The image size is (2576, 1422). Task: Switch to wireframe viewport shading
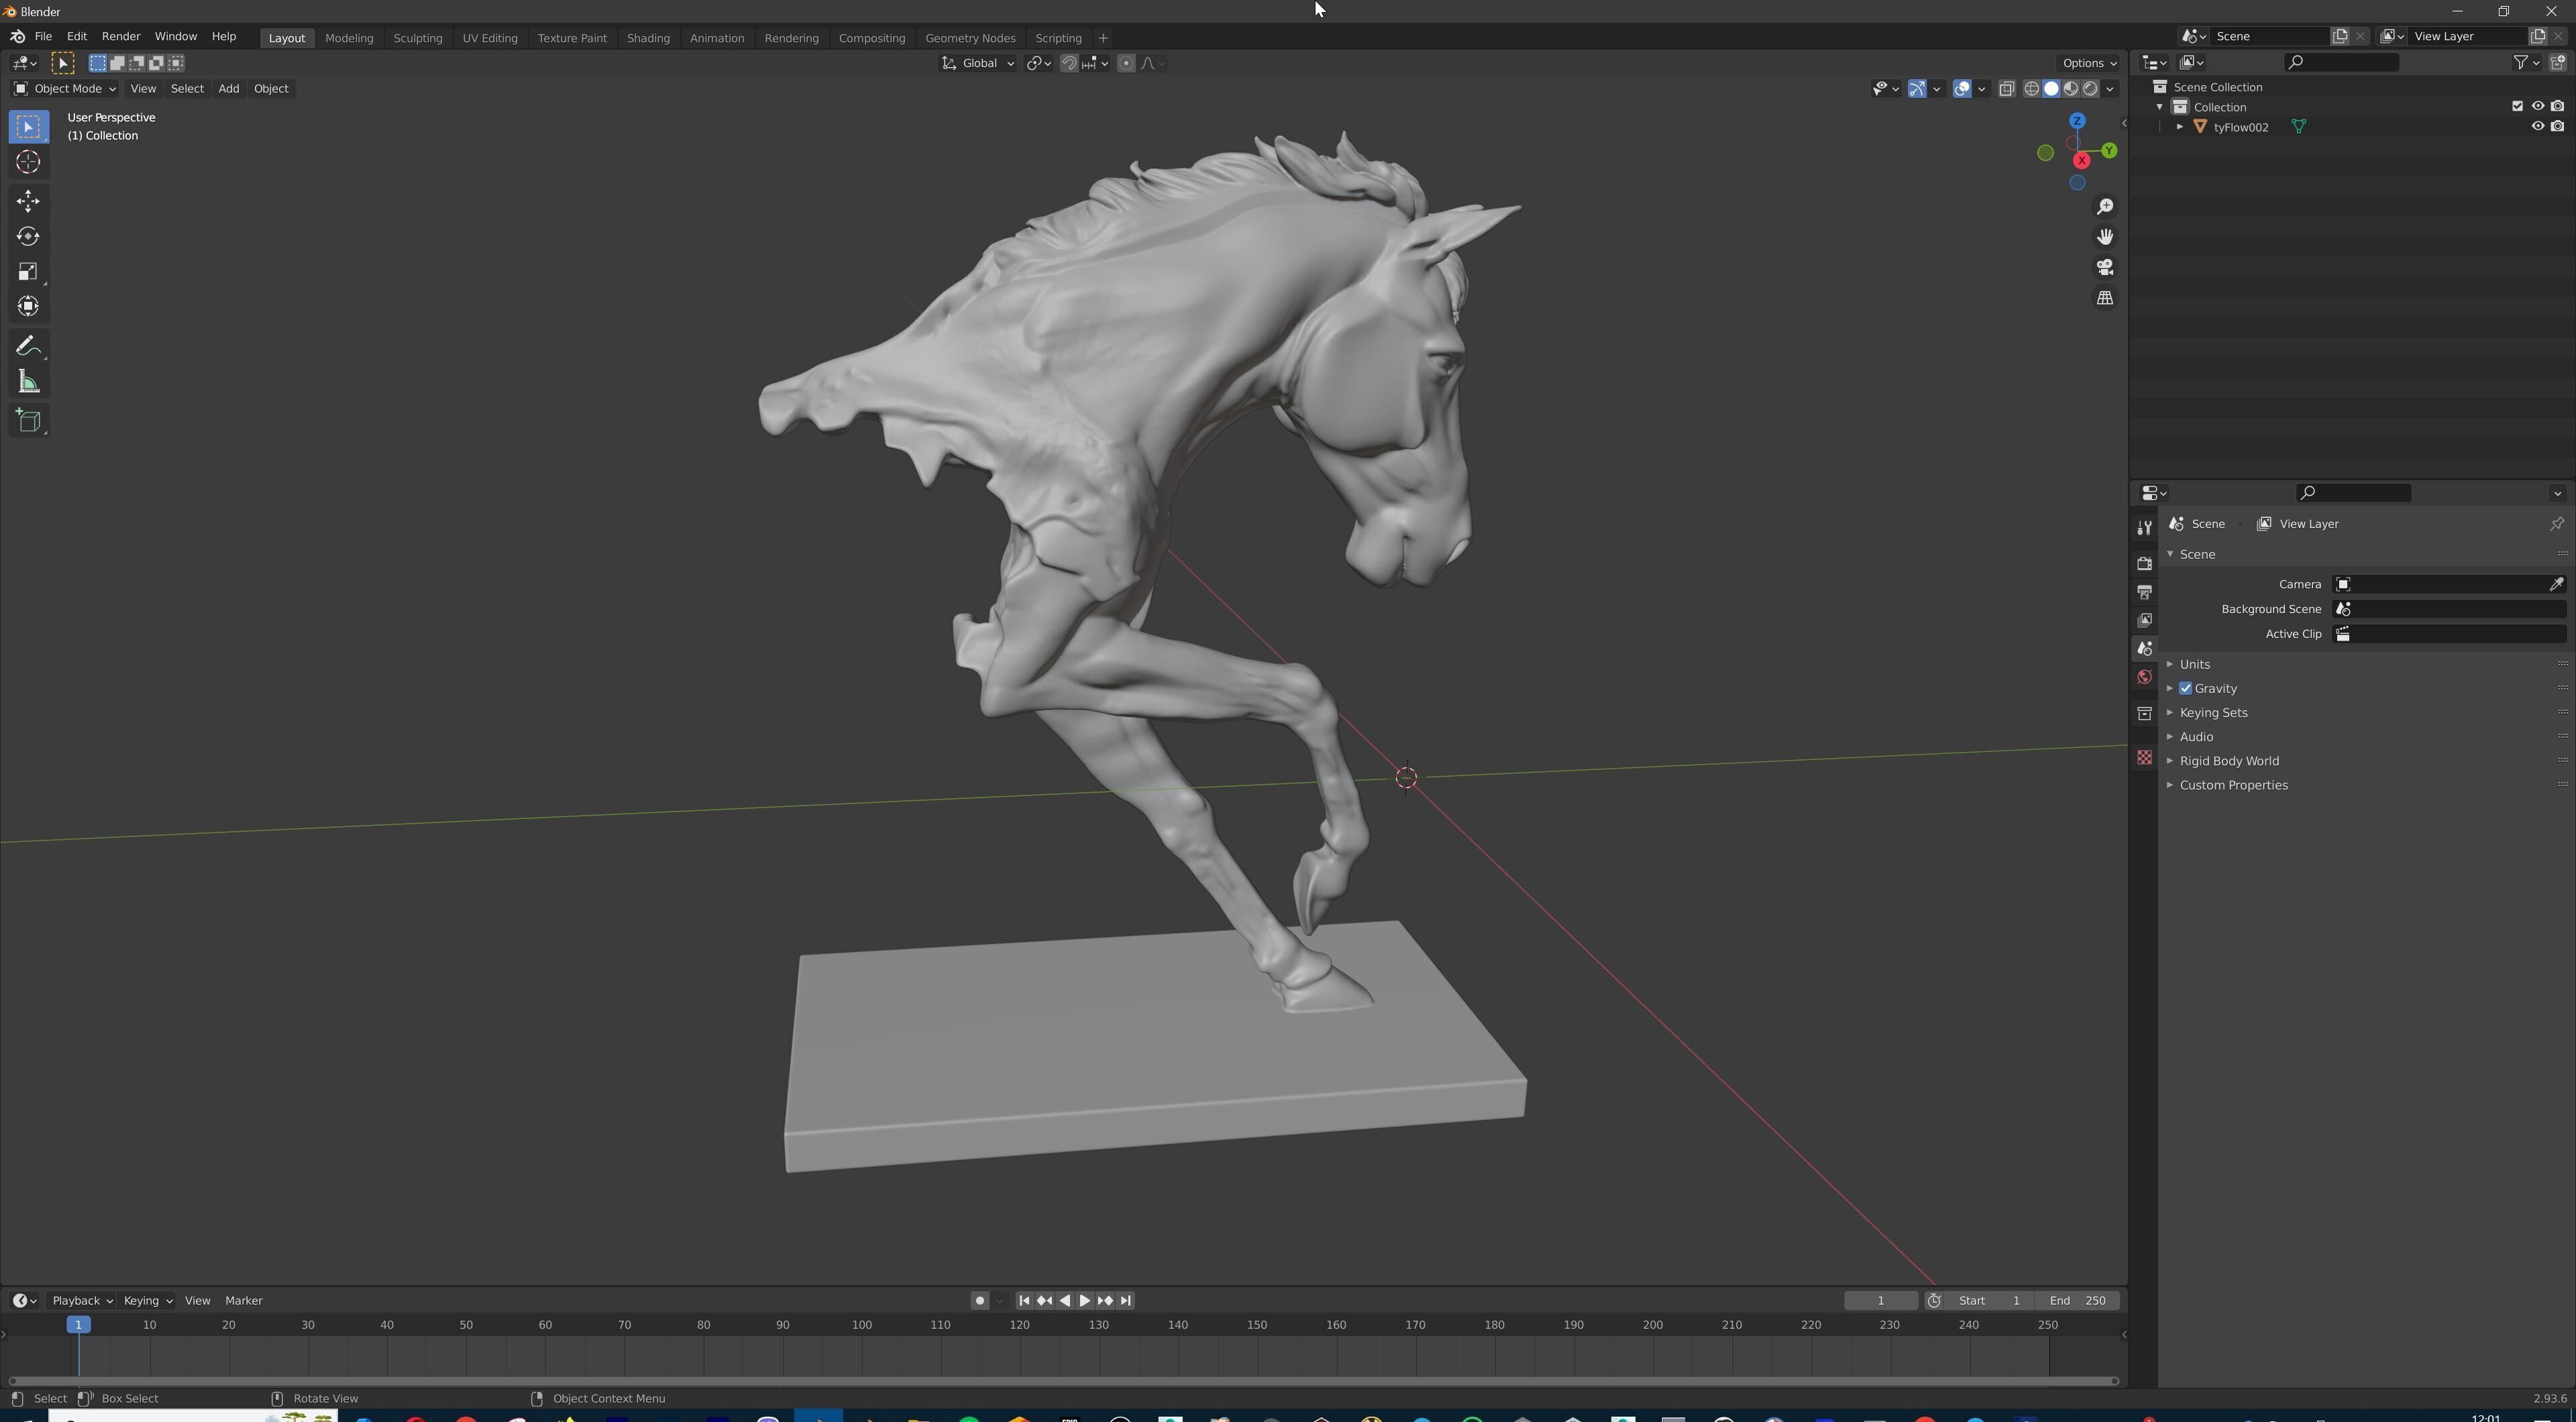(2031, 89)
